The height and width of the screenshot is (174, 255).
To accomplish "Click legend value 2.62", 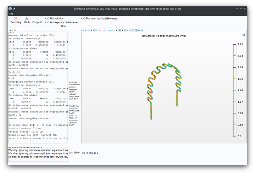I will coord(240,44).
